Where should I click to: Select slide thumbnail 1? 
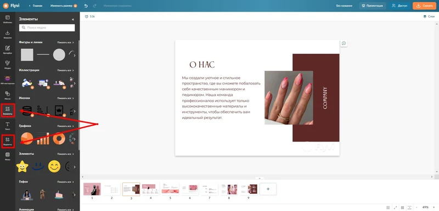92,189
